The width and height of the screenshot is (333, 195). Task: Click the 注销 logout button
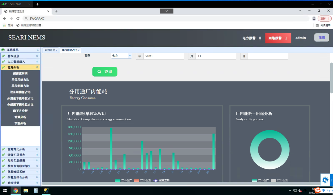[x=322, y=38]
